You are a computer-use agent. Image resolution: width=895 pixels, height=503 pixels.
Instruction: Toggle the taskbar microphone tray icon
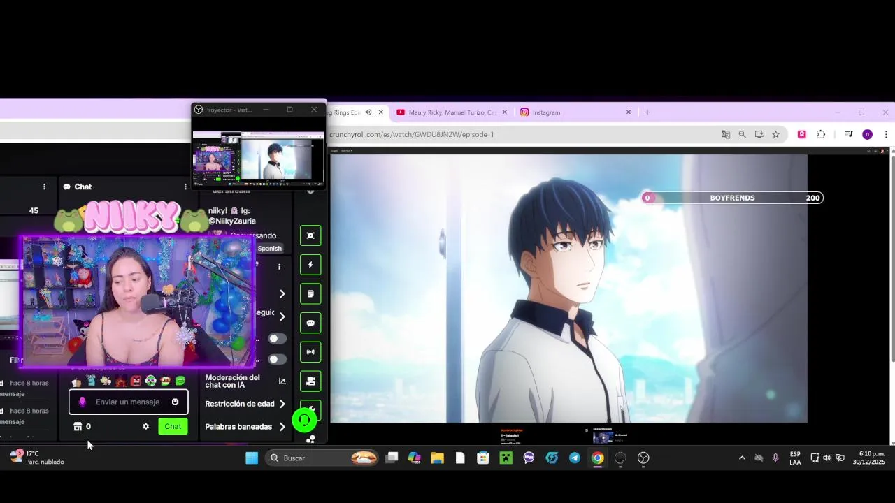click(x=775, y=458)
